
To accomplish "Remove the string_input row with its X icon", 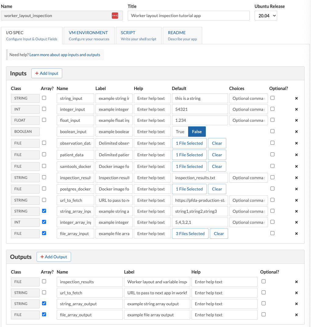I will (296, 98).
